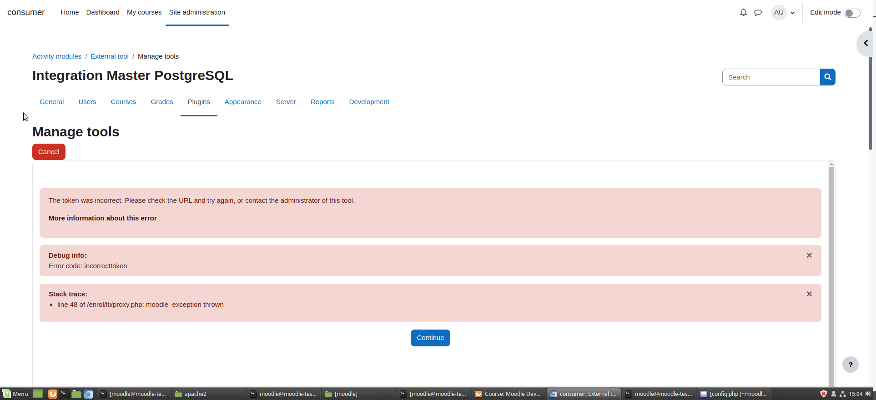Open Dashboard in top navigation
Screen dimensions: 876x400
pyautogui.click(x=103, y=12)
